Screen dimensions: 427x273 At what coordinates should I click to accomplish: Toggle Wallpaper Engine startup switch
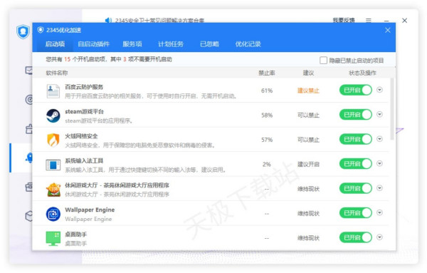click(356, 212)
